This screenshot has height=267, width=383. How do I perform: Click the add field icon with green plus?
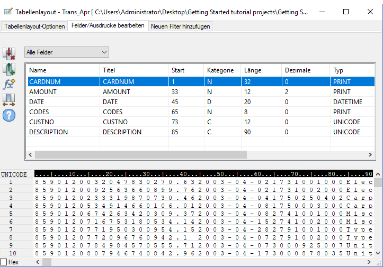coord(9,69)
